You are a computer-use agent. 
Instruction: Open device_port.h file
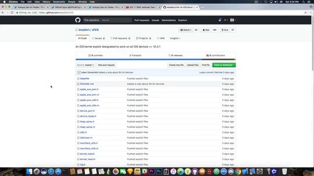pyautogui.click(x=87, y=111)
